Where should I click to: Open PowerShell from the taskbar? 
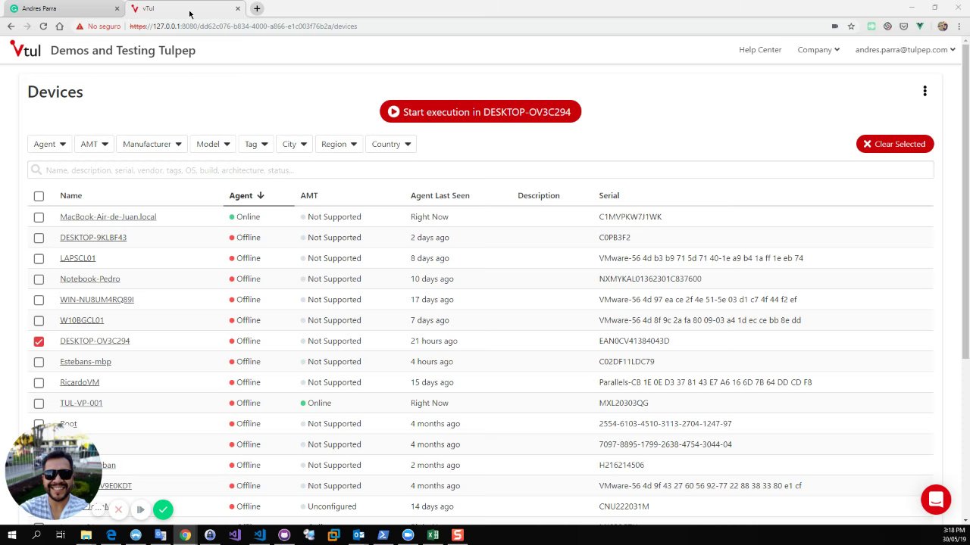point(383,535)
